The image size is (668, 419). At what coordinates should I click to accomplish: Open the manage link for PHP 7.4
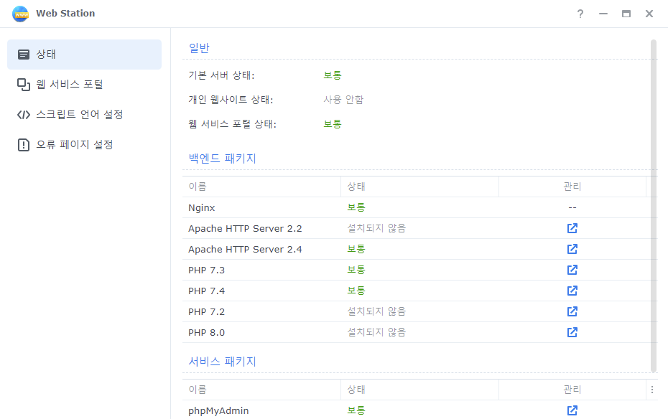(x=572, y=291)
